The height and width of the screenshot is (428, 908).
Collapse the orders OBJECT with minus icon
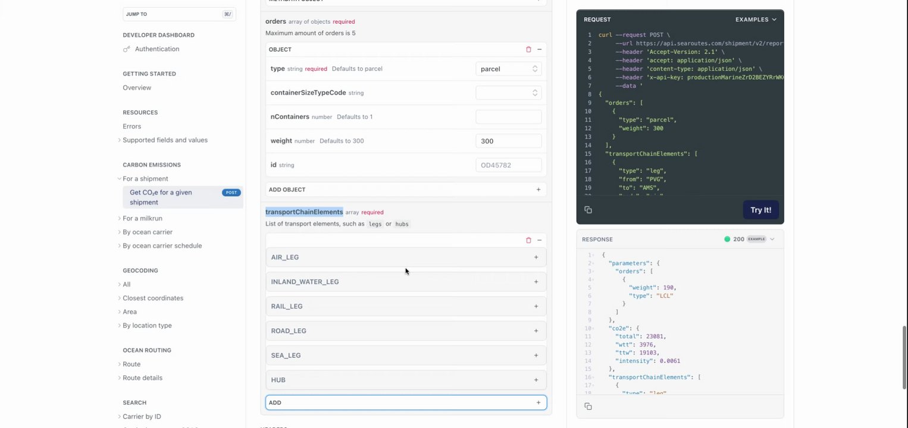(x=539, y=49)
